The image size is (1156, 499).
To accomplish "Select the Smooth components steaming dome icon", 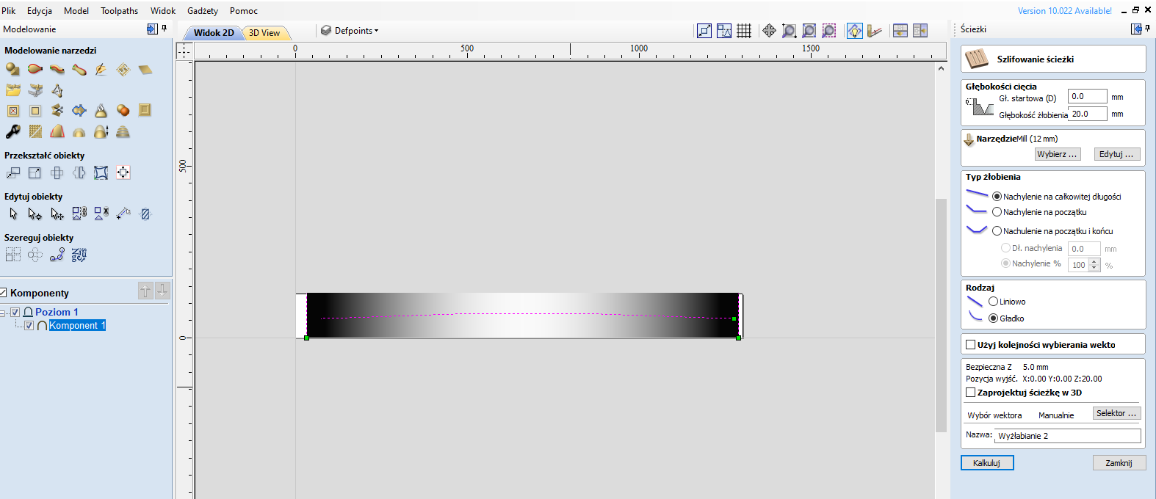I will click(101, 111).
